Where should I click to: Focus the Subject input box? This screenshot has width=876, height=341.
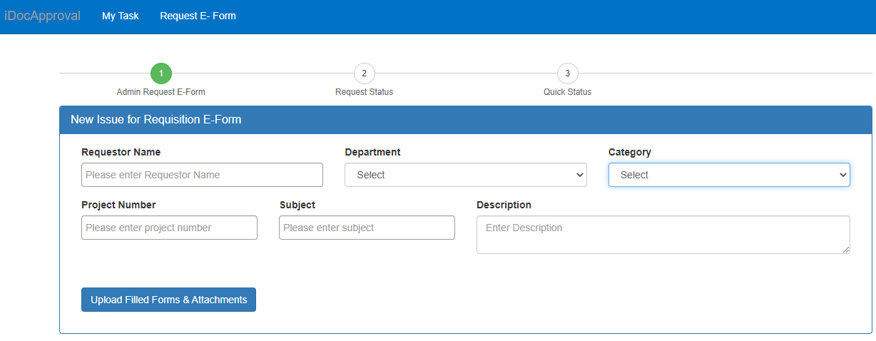[x=367, y=228]
